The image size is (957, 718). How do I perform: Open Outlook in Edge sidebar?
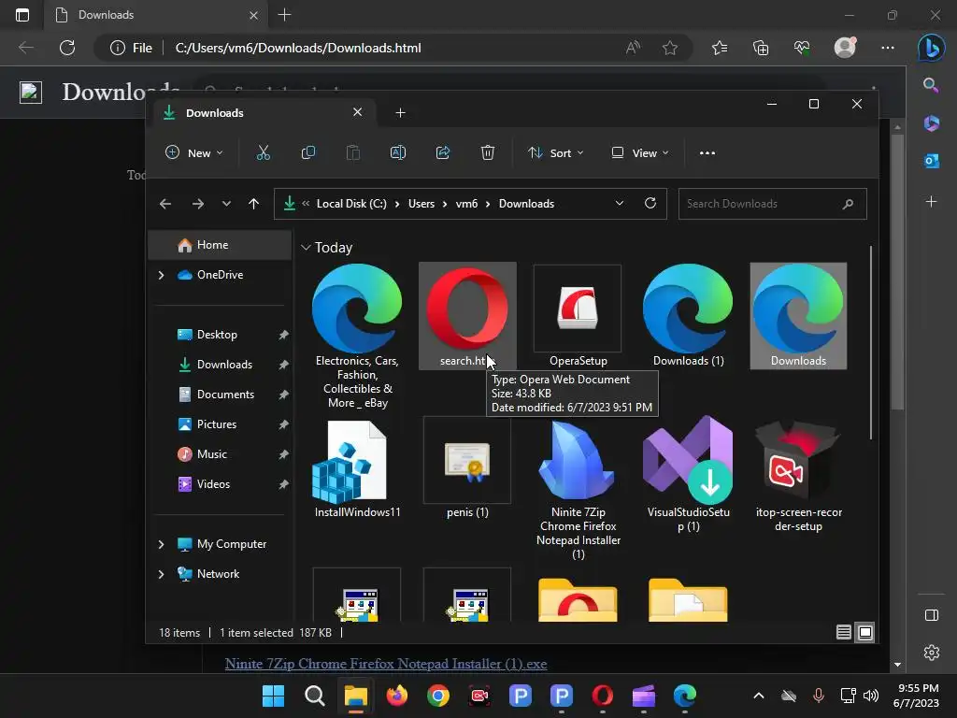click(932, 161)
